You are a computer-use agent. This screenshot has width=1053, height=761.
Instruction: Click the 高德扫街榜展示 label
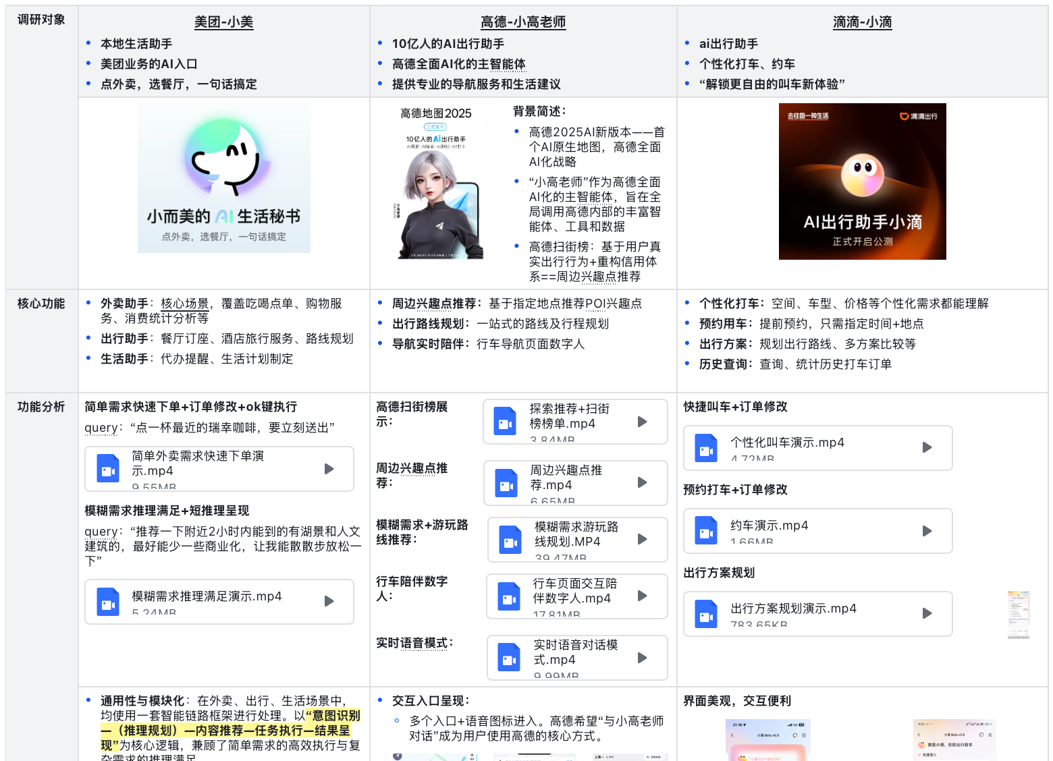(x=412, y=414)
